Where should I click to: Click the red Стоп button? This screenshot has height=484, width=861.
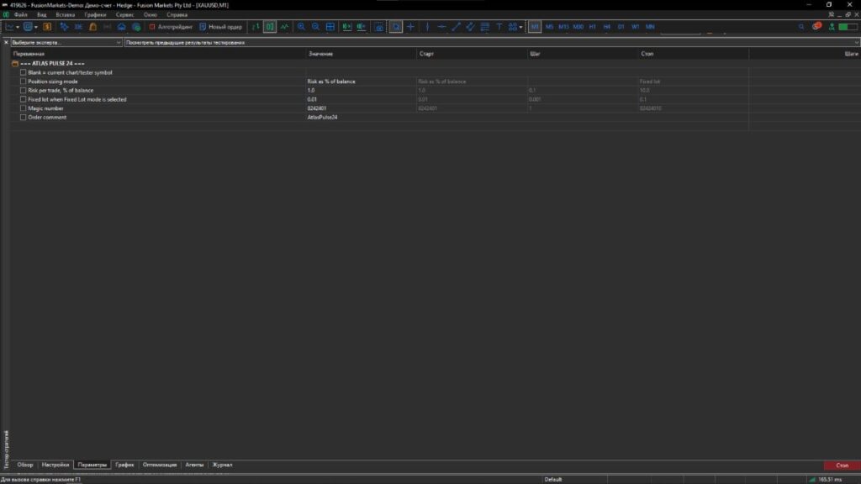(842, 466)
